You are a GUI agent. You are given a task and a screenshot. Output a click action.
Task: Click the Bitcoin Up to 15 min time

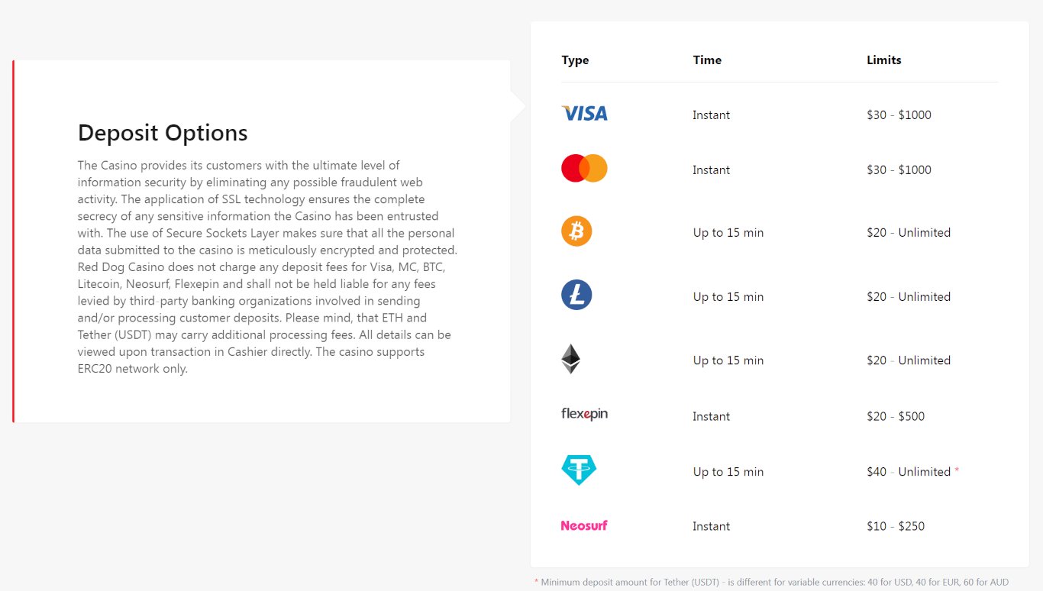(728, 233)
